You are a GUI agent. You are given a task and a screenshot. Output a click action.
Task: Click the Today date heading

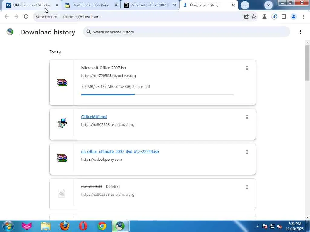point(55,52)
